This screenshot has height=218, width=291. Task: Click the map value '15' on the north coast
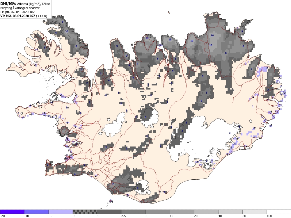coord(170,40)
